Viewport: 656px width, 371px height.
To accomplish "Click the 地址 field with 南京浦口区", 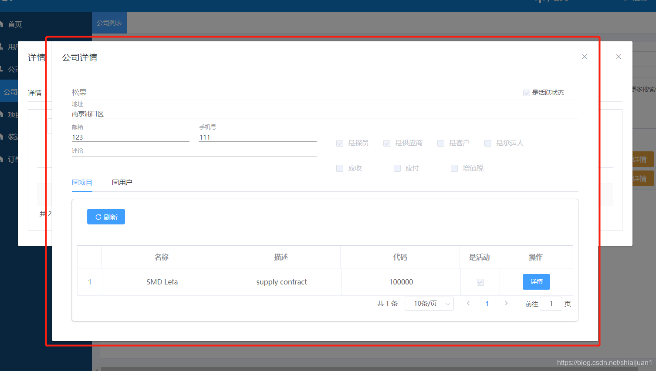I will (325, 114).
